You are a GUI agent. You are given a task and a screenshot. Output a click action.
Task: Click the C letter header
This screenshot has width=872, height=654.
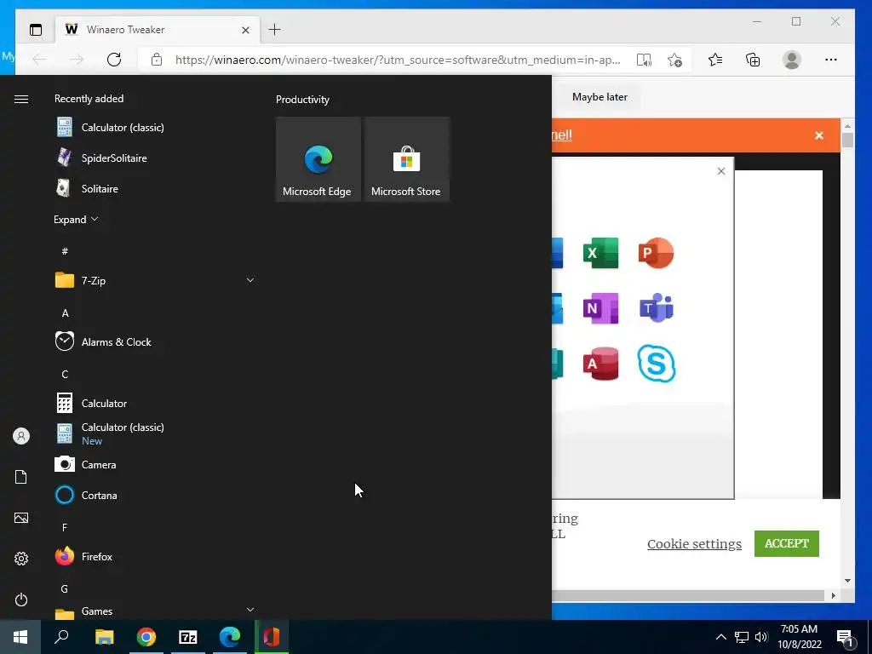[x=65, y=375]
